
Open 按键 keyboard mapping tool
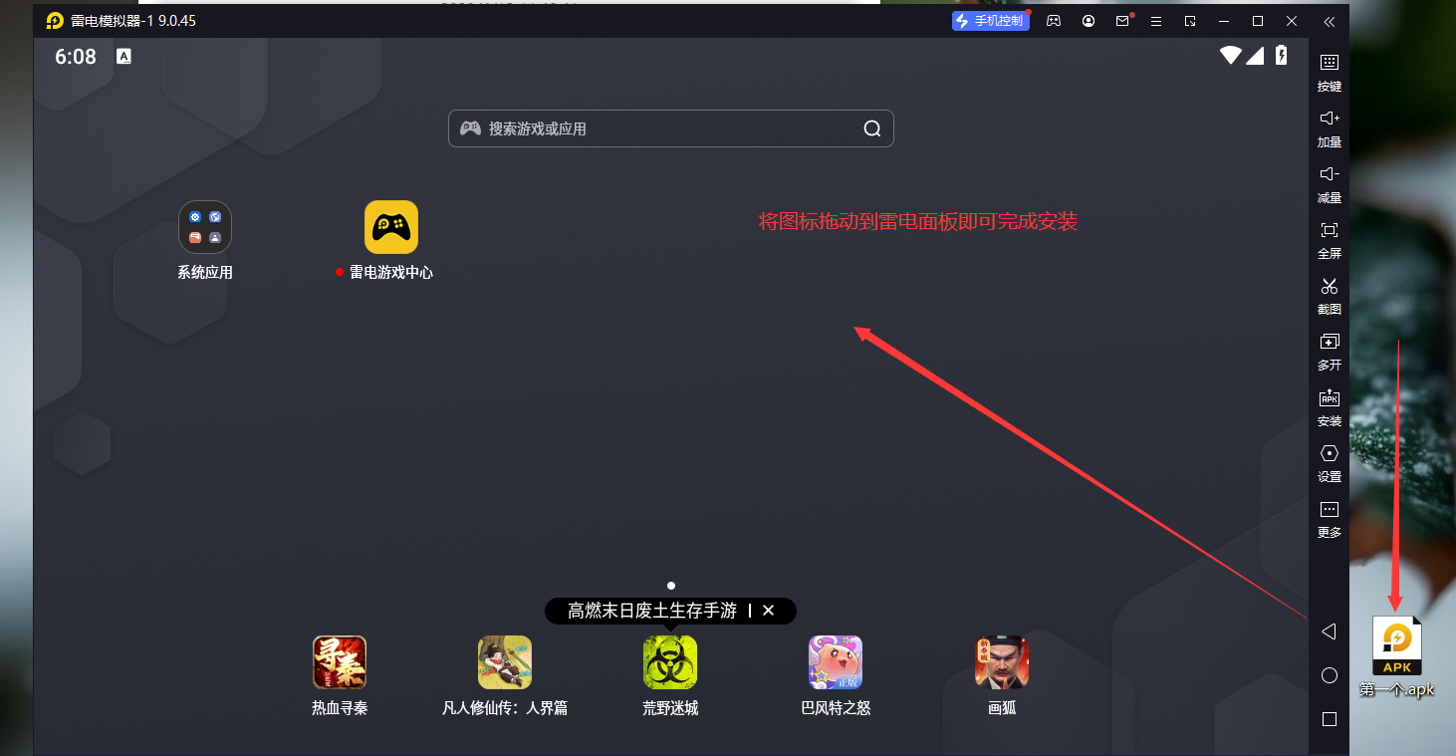pos(1330,72)
